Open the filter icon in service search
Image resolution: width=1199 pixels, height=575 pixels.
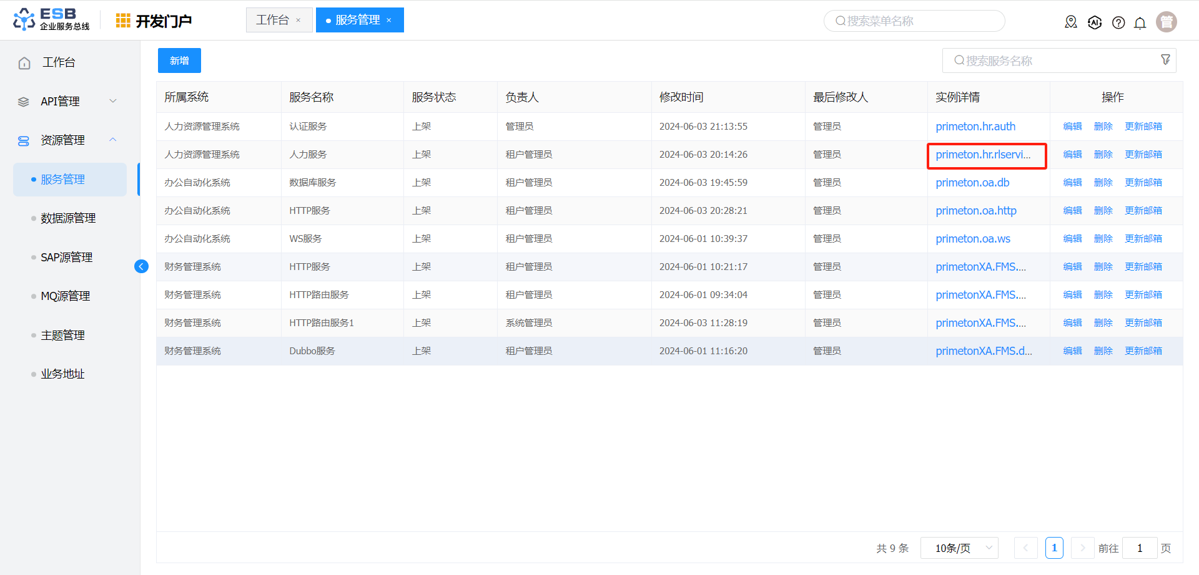point(1165,60)
